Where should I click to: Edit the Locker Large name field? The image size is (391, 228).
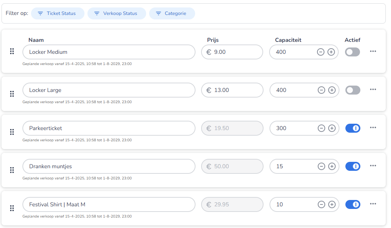tap(108, 90)
